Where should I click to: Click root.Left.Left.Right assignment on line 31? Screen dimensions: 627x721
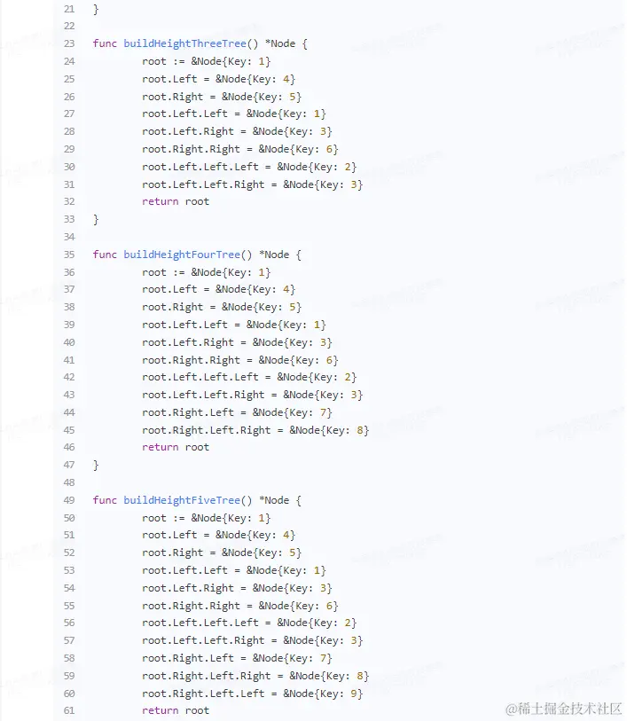(253, 184)
